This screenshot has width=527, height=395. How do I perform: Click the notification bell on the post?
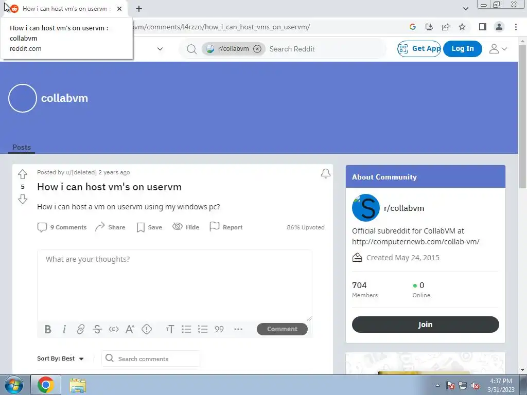[x=325, y=173]
